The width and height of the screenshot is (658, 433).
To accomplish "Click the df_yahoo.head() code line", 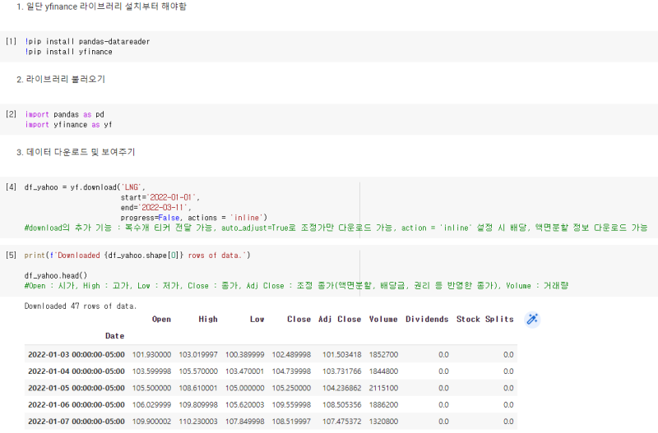I will pyautogui.click(x=56, y=275).
